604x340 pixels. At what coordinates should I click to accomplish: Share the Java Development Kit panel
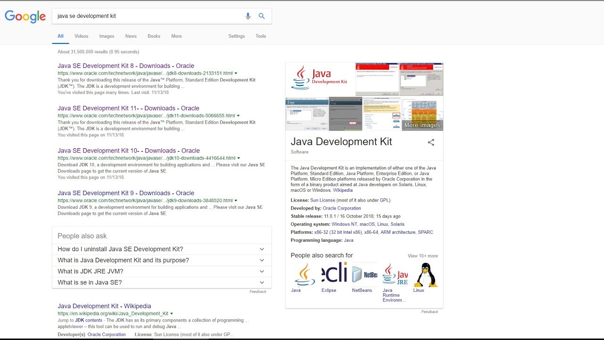coord(431,142)
